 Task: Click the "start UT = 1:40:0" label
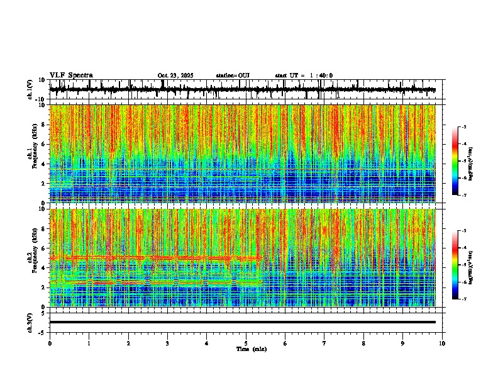click(304, 75)
